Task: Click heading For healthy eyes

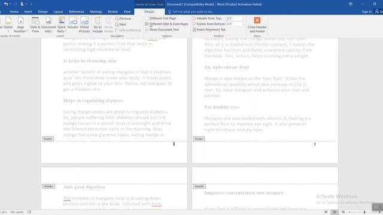Action: 222,107
